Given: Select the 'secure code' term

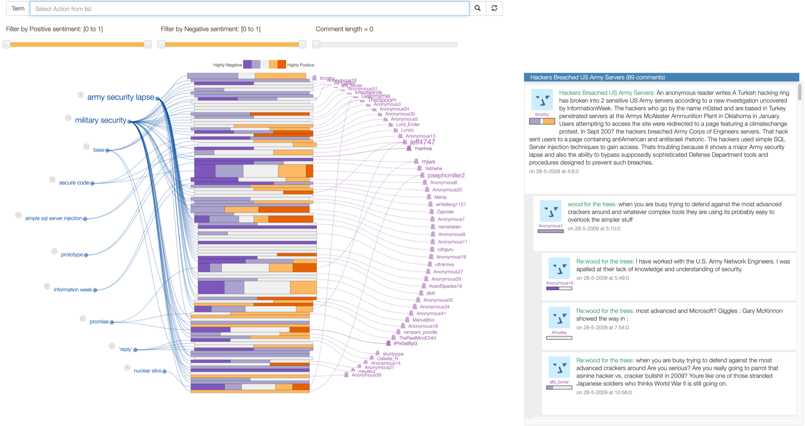Looking at the screenshot, I should click(74, 182).
